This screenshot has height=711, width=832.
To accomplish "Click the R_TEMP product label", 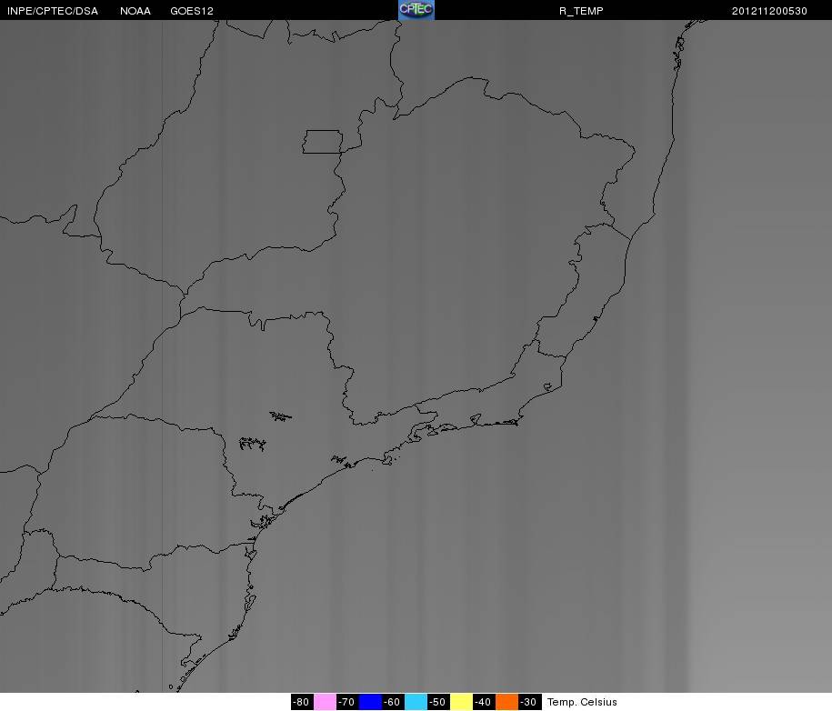I will pos(581,11).
